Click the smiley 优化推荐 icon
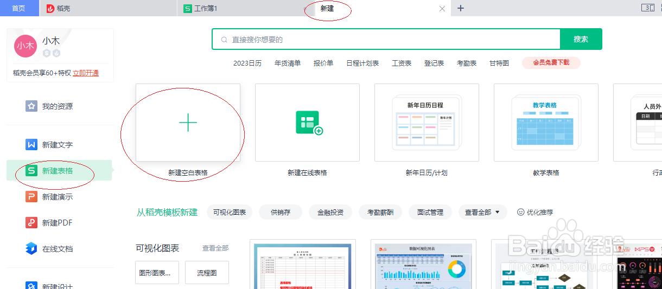This screenshot has width=662, height=289. [521, 212]
